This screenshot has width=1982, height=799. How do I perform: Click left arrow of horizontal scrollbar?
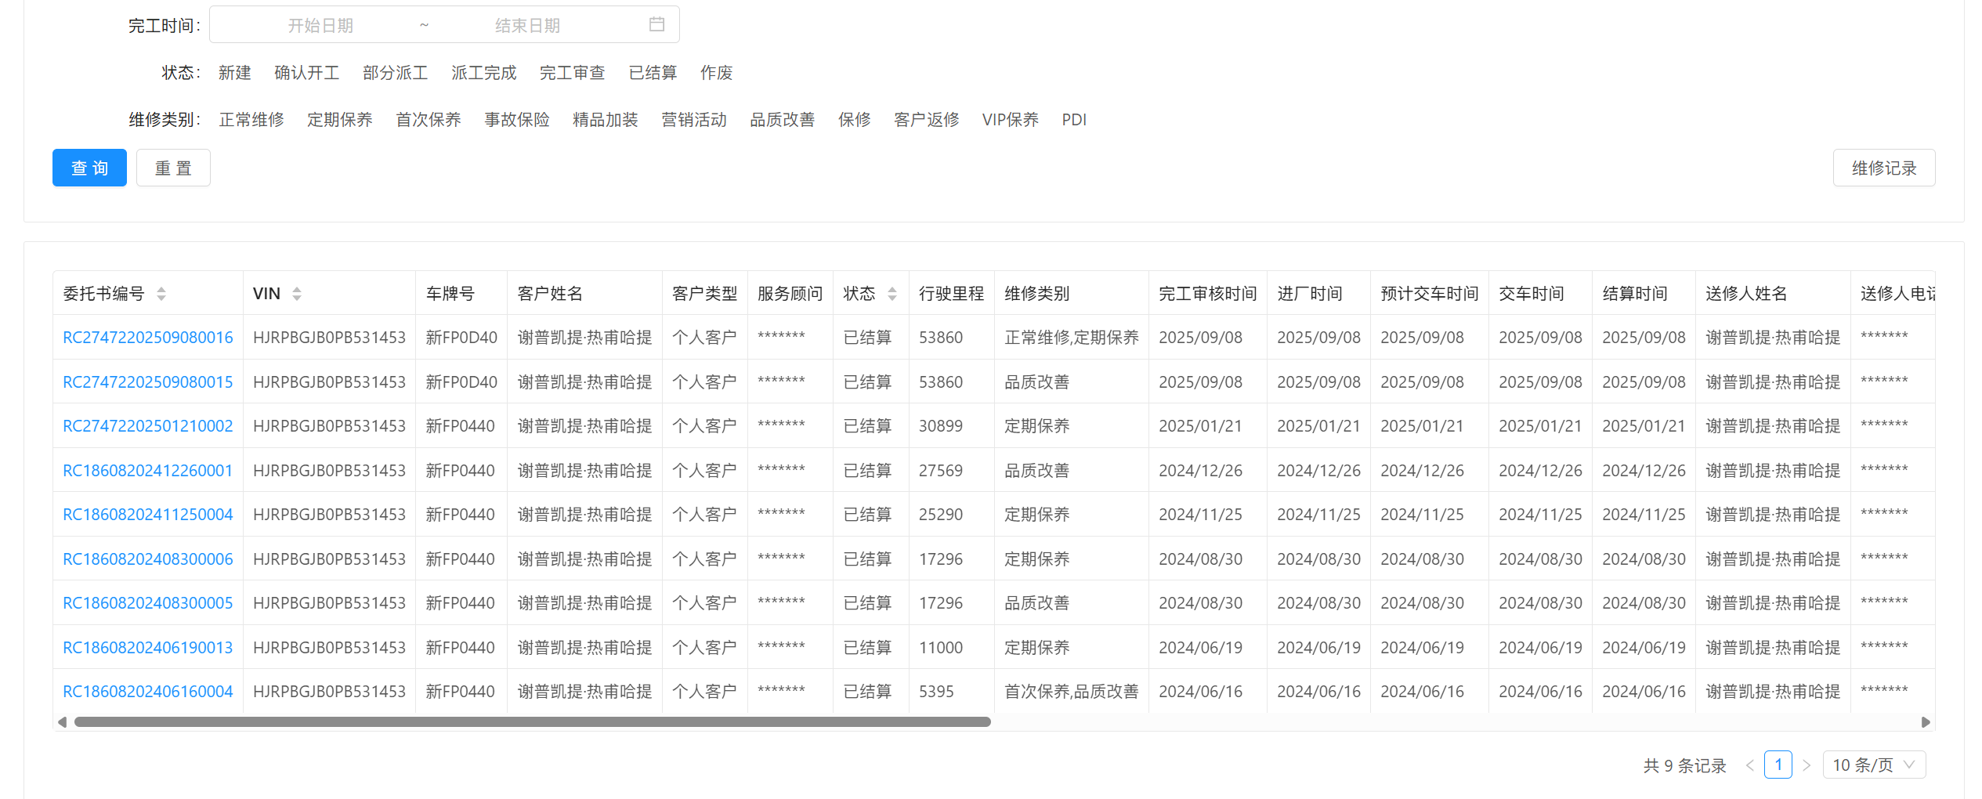[x=62, y=722]
